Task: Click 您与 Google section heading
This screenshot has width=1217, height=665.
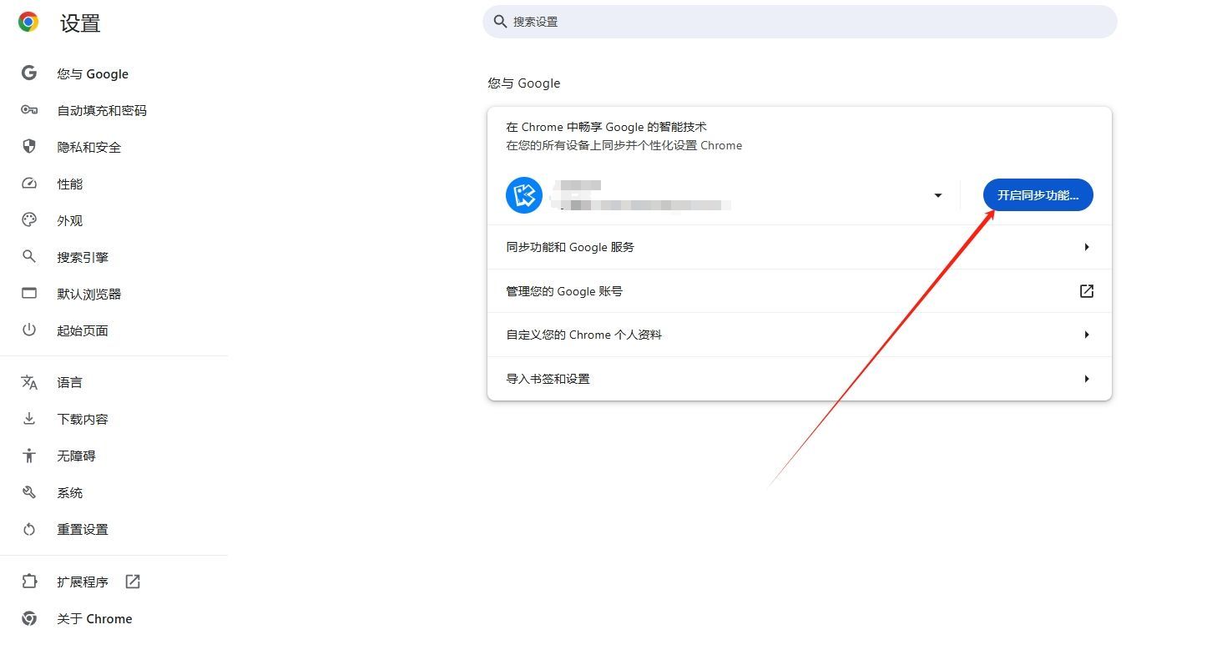Action: 524,83
